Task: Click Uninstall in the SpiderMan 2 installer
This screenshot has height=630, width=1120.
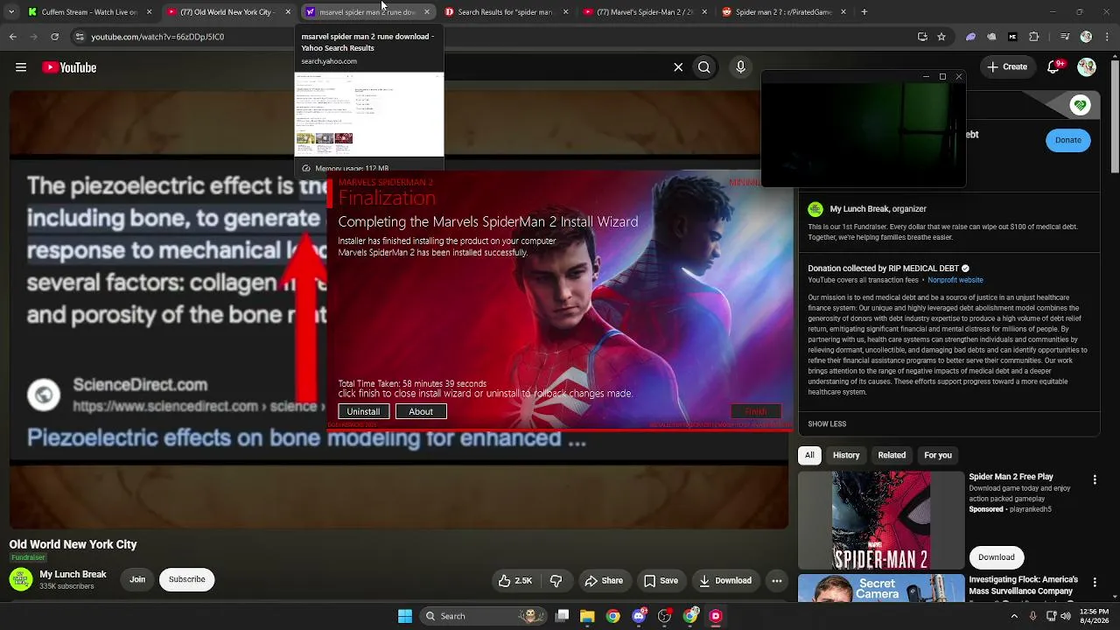Action: point(363,411)
